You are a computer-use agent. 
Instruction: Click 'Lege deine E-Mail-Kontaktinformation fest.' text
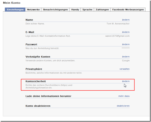(x=48, y=36)
